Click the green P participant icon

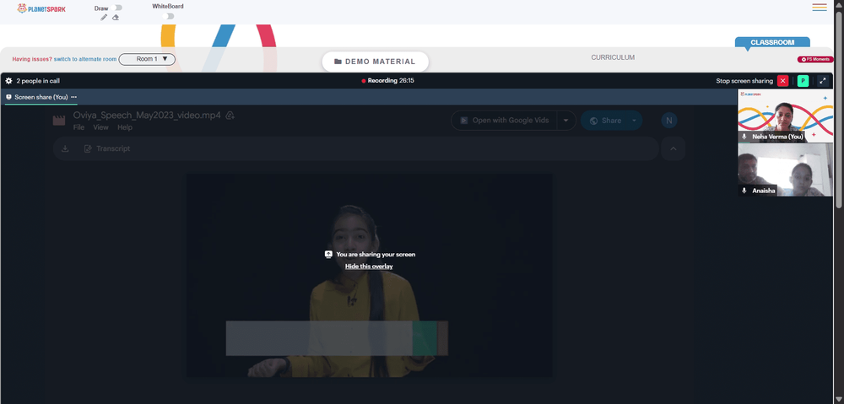pos(803,81)
